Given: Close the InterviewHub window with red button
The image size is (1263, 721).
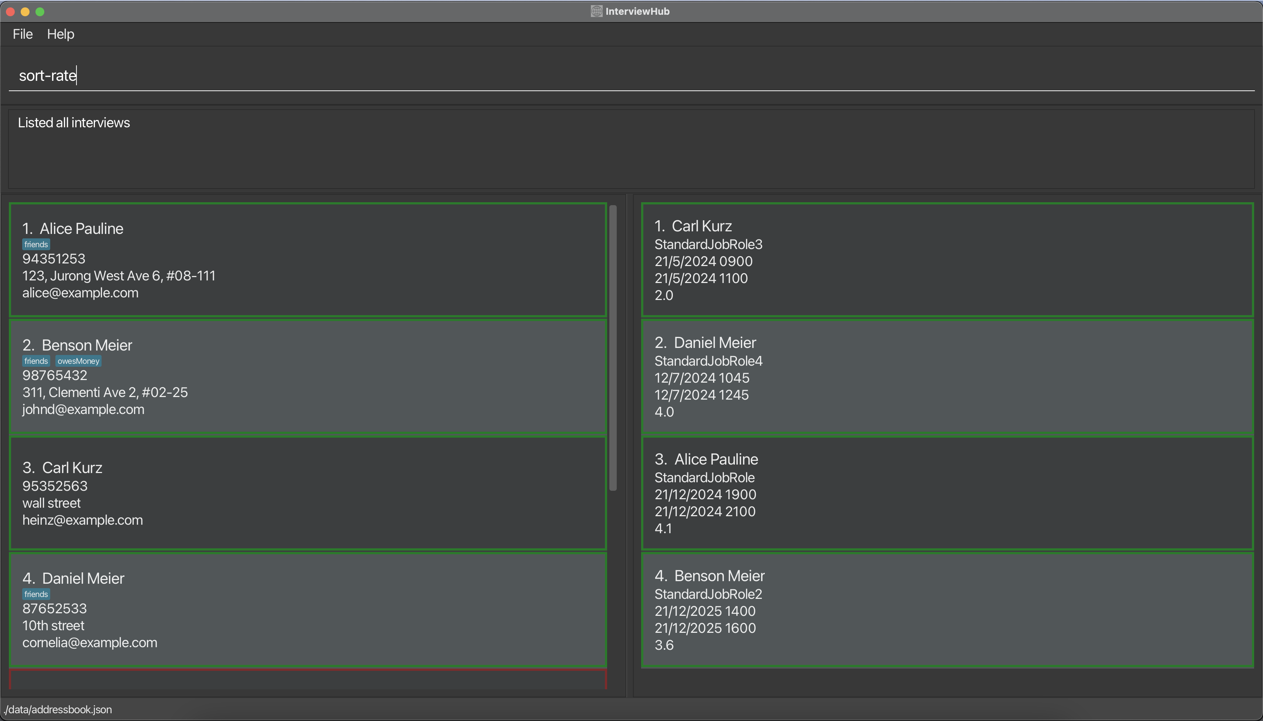Looking at the screenshot, I should [10, 11].
